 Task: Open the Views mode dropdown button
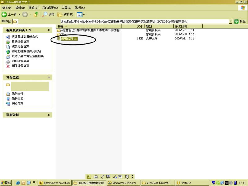81,15
